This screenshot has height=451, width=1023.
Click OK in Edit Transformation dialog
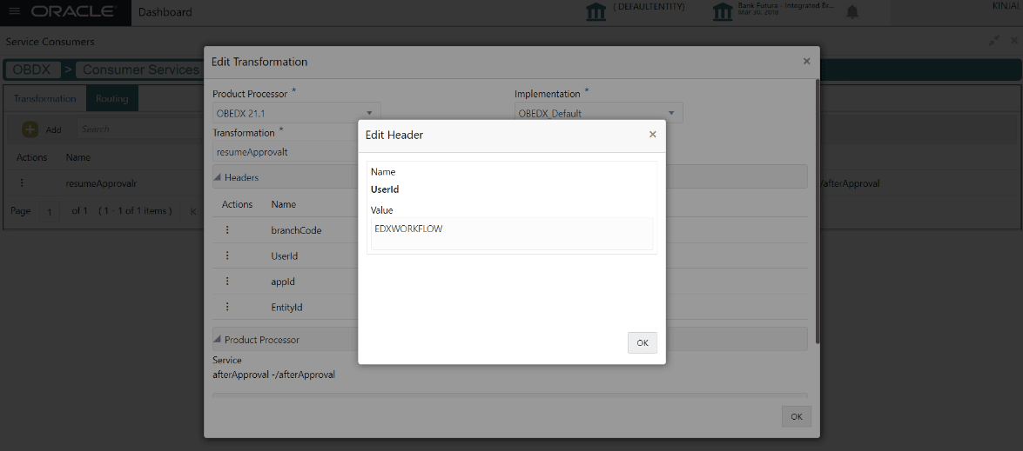797,416
